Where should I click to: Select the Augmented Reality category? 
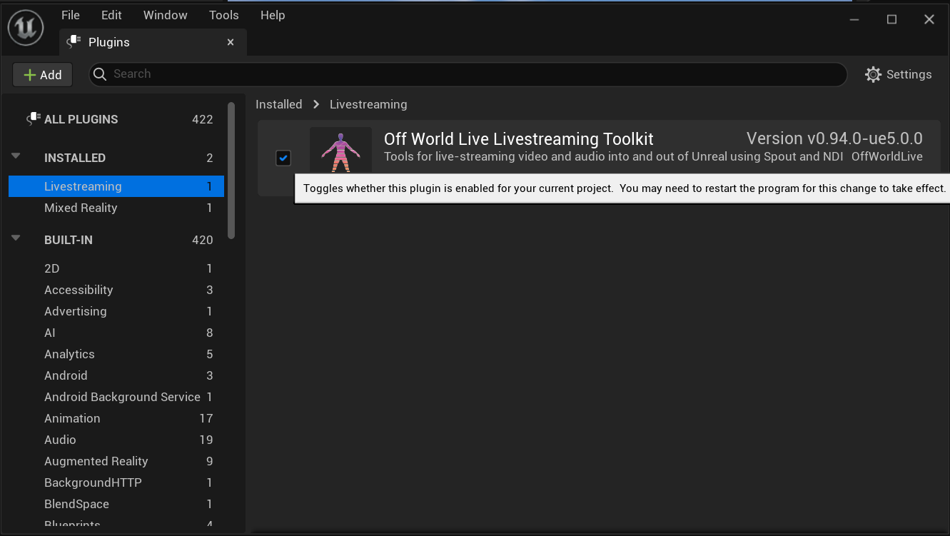click(116, 461)
